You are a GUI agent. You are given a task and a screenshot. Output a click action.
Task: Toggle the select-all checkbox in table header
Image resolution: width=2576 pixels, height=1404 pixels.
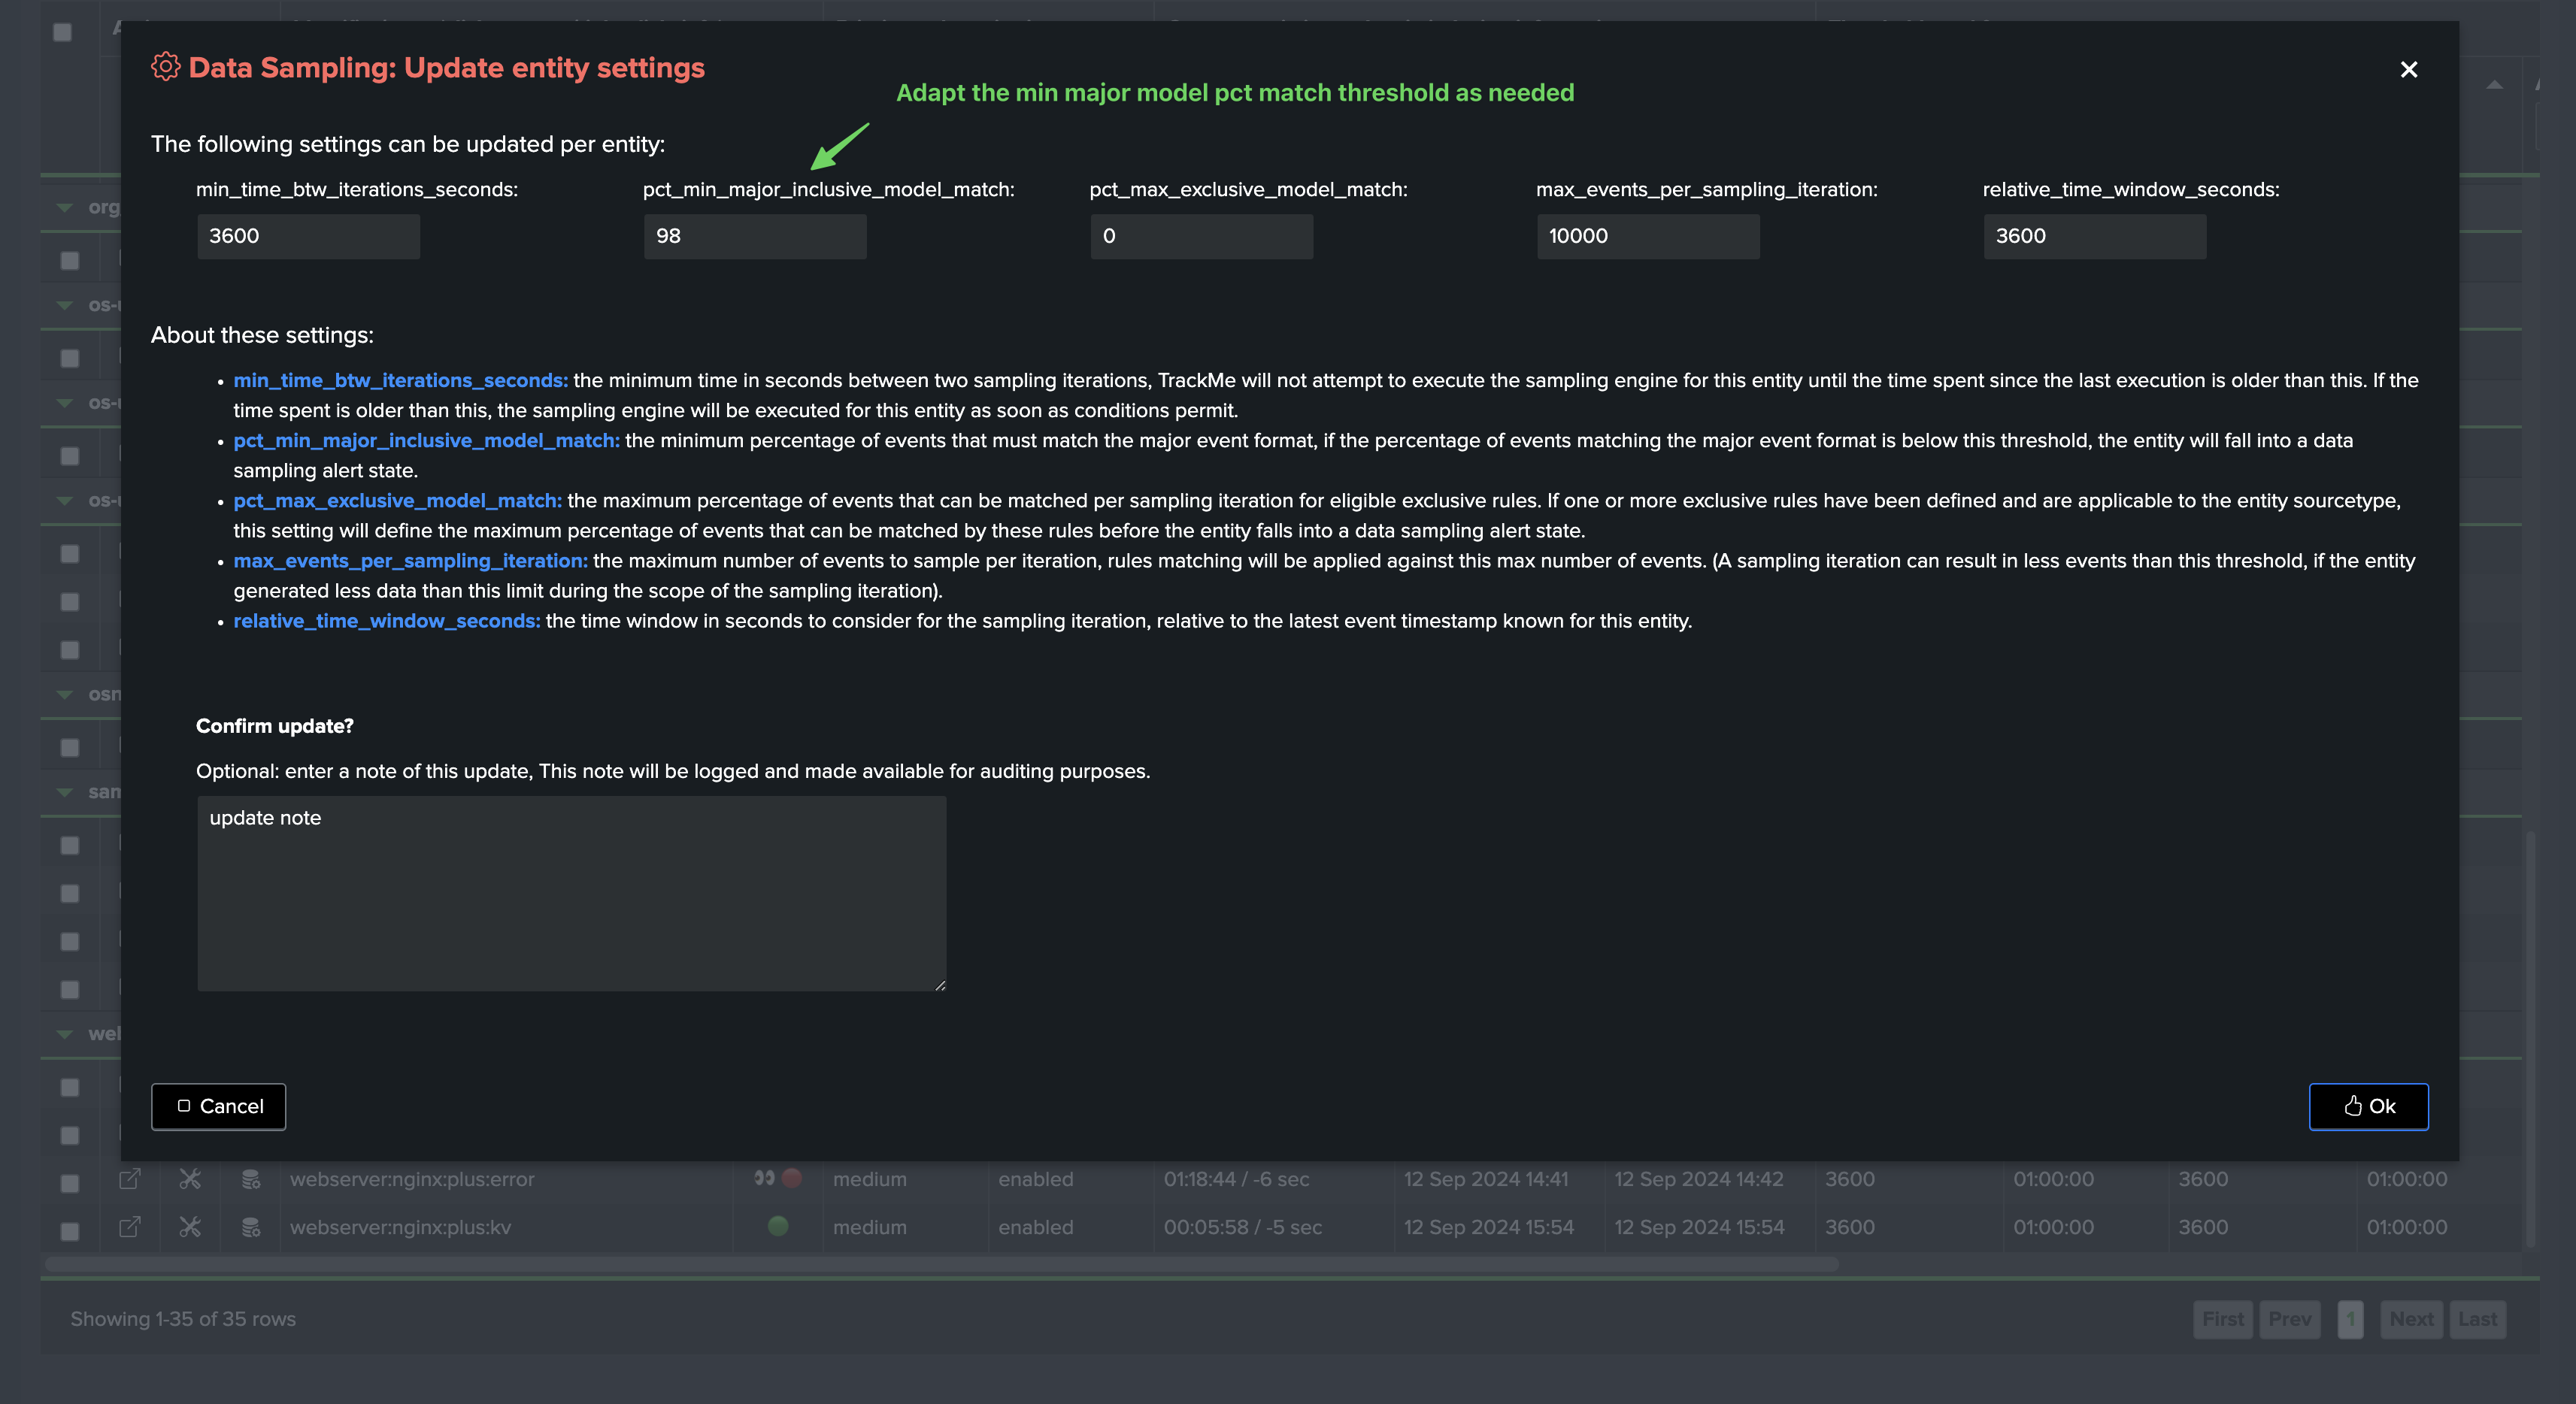click(x=62, y=32)
